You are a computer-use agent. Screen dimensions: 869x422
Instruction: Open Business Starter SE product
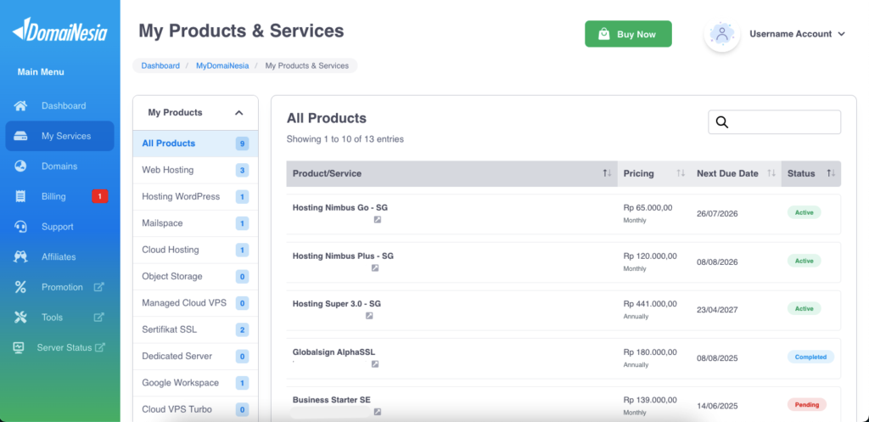point(332,400)
